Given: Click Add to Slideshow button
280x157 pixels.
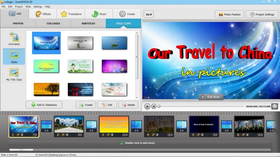Looking at the screenshot, I should tap(44, 105).
